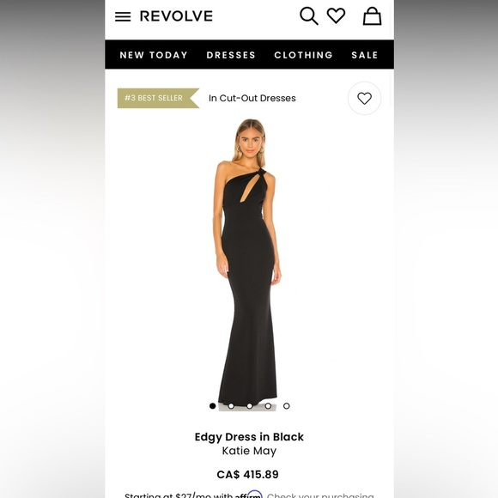Click the black dress product photo

pos(247,262)
